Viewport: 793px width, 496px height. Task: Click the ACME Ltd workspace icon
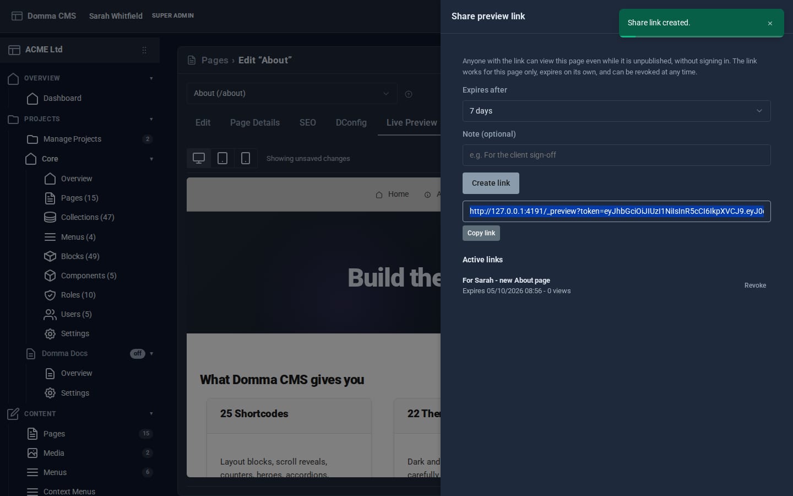14,50
